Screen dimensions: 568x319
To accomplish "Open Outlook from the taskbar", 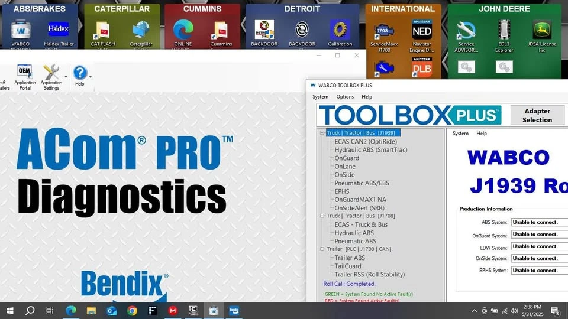I will click(112, 311).
